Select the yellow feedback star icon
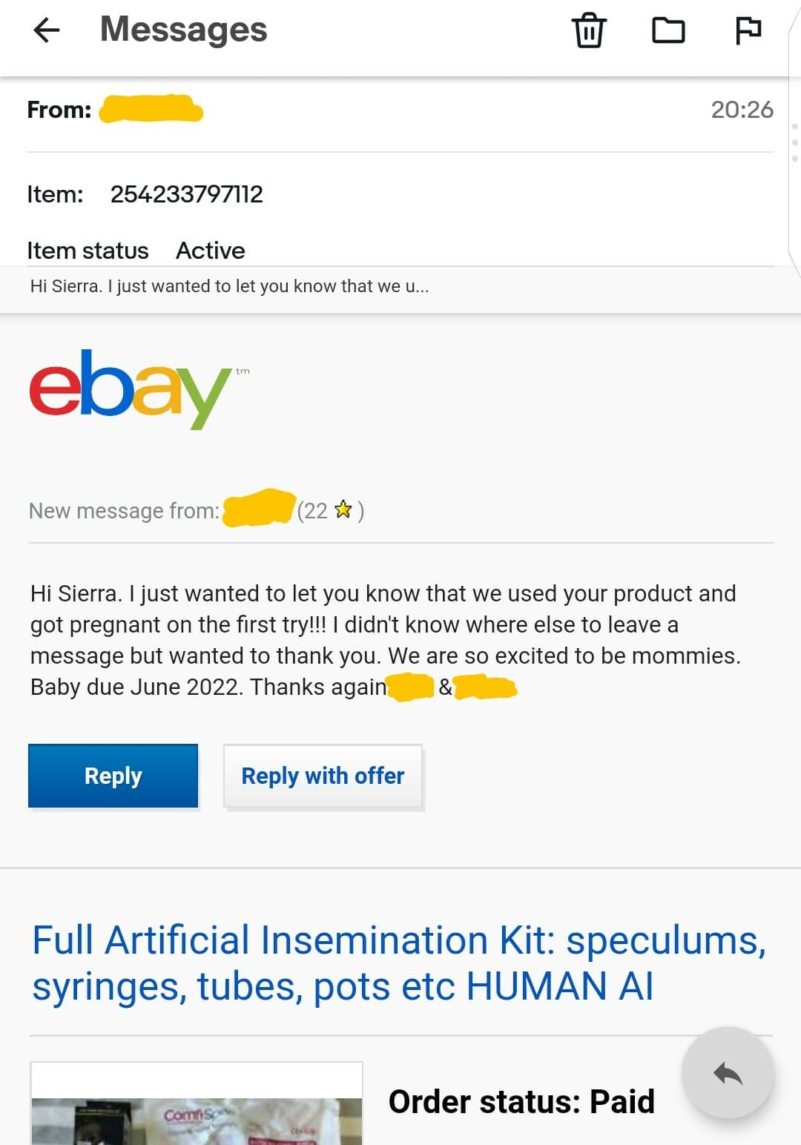 pos(343,510)
